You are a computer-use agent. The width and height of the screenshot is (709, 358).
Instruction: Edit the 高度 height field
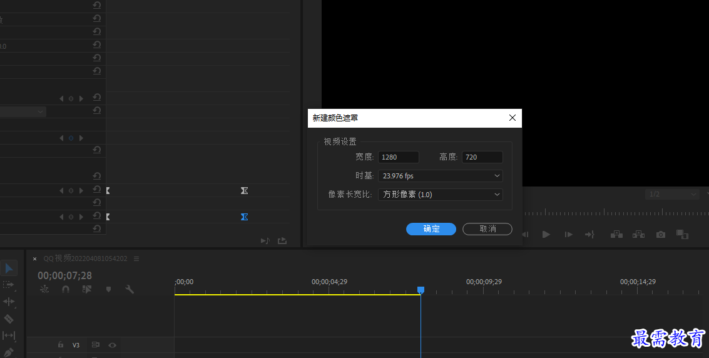tap(482, 157)
